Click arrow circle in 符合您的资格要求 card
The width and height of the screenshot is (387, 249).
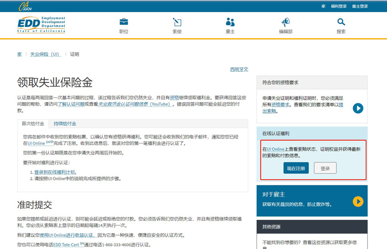pos(358,108)
